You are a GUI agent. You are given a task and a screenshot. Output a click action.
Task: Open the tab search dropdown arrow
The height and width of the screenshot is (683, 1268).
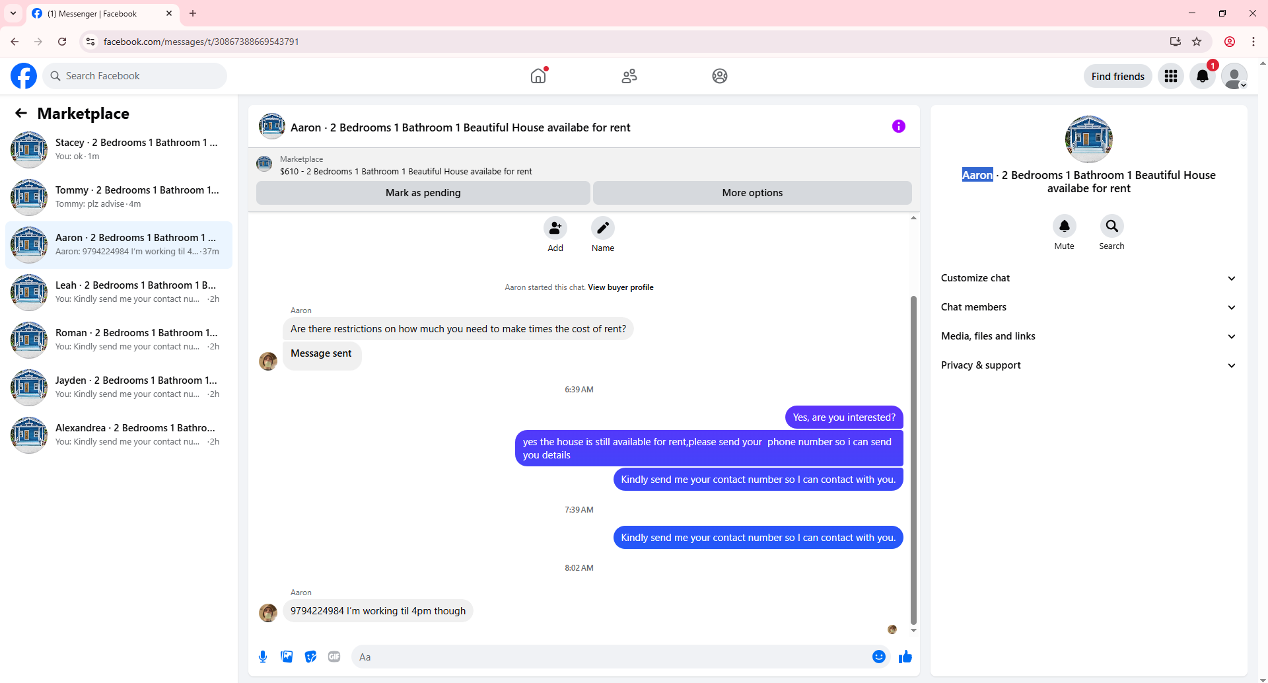click(x=13, y=13)
